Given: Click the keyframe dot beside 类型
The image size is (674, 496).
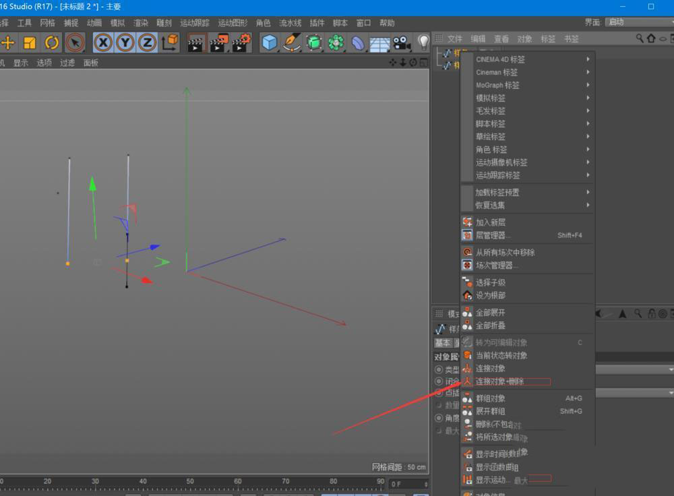Looking at the screenshot, I should pos(439,369).
